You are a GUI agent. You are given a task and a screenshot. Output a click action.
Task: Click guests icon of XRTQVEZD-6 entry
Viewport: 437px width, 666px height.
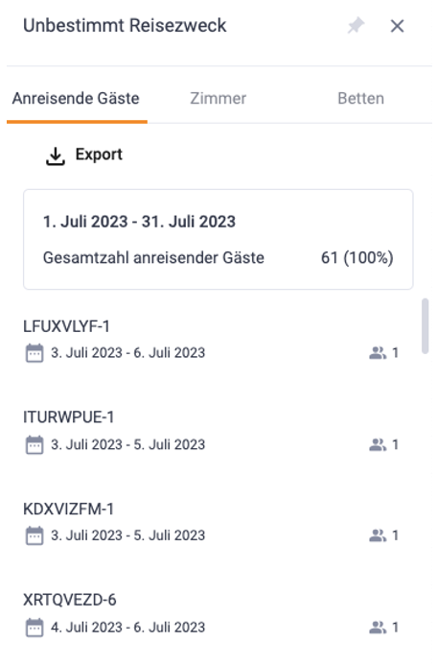click(x=378, y=628)
